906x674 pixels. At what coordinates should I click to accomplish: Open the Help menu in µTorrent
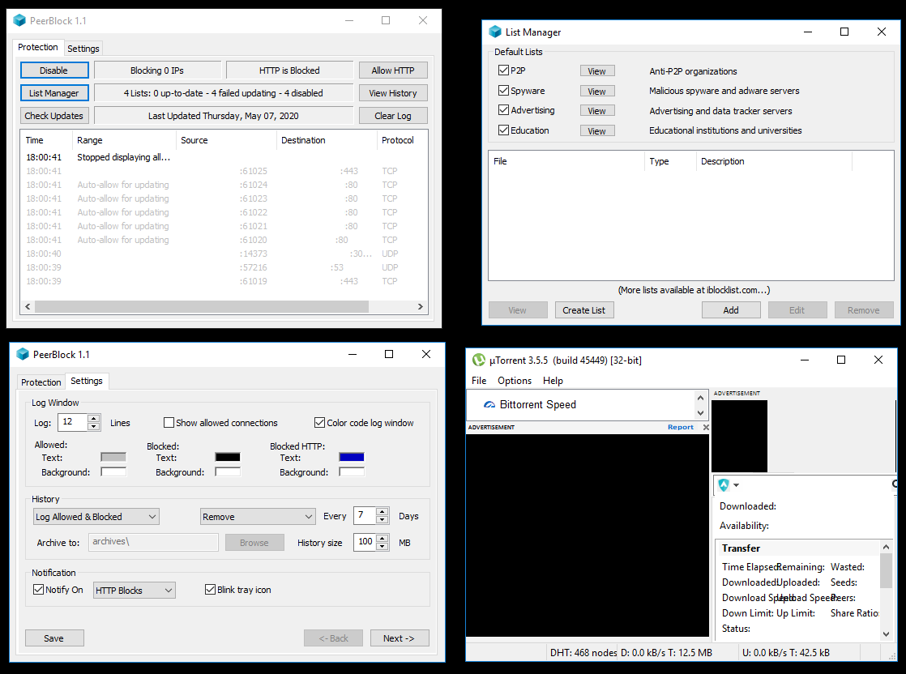coord(553,381)
